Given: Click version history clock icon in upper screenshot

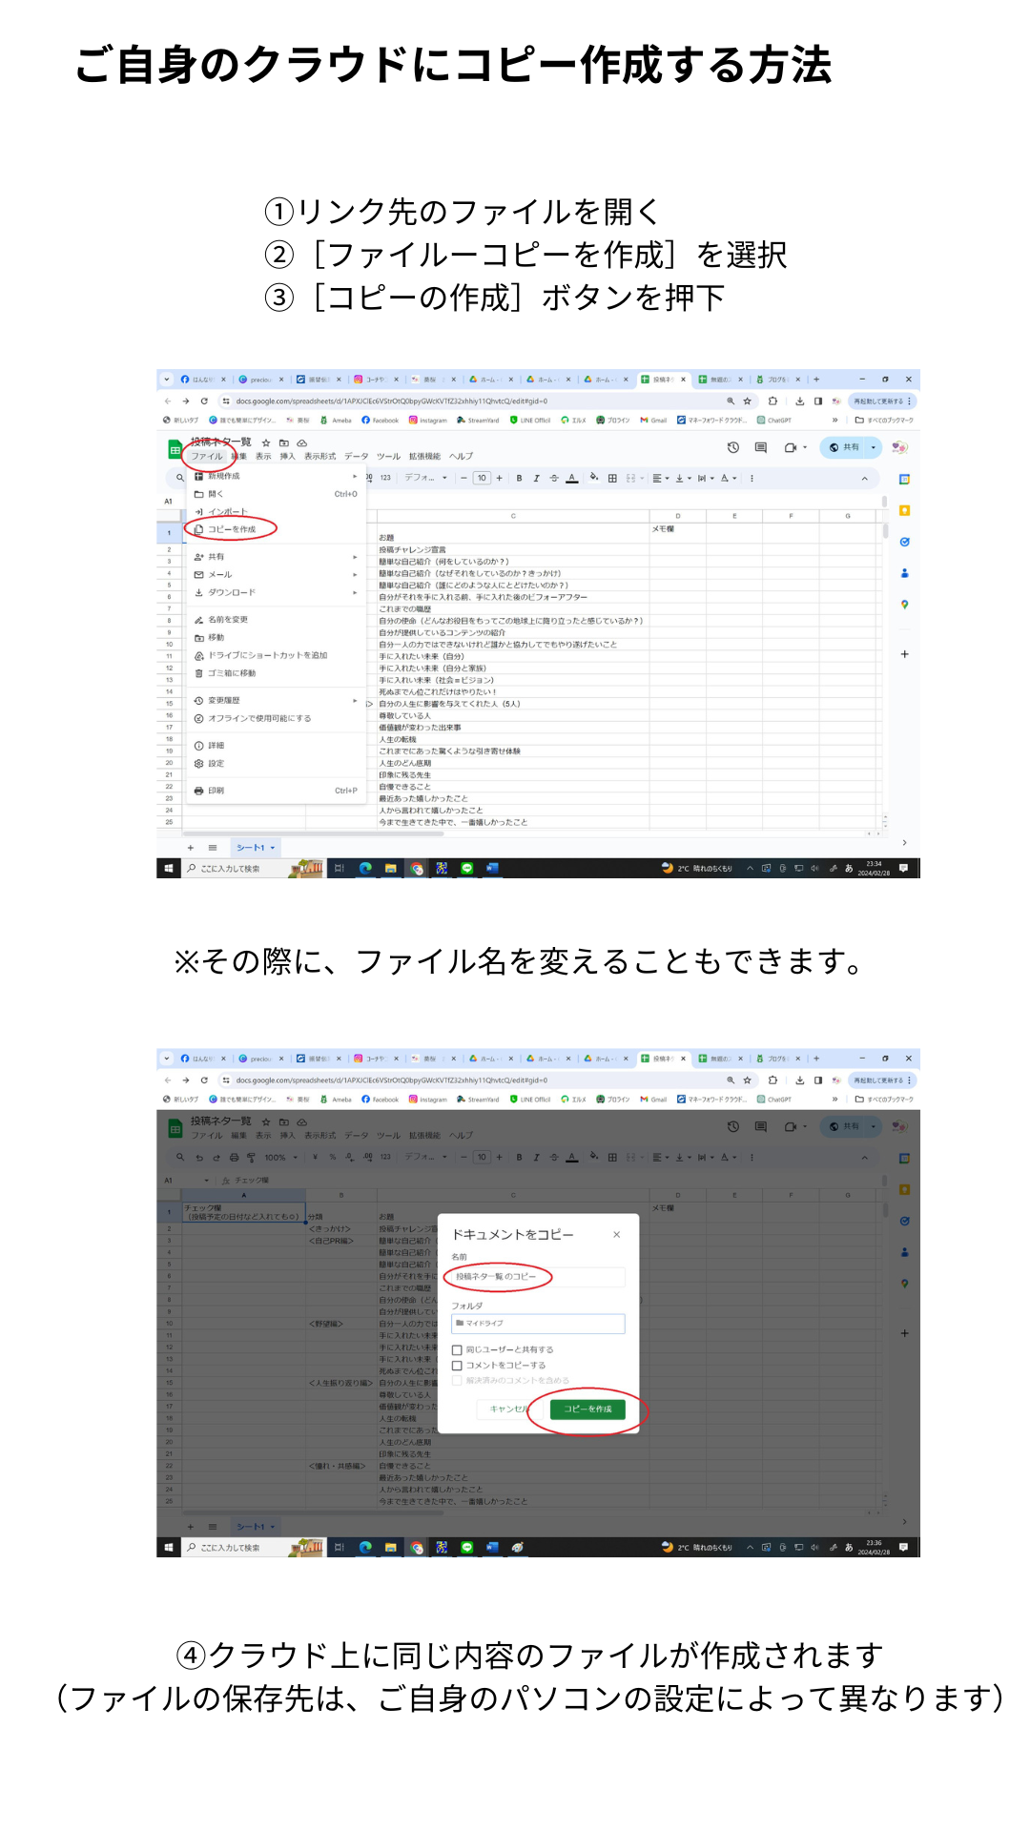Looking at the screenshot, I should tap(732, 447).
